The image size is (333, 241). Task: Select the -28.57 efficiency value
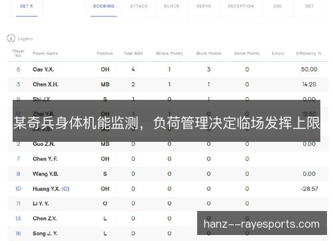click(x=309, y=189)
